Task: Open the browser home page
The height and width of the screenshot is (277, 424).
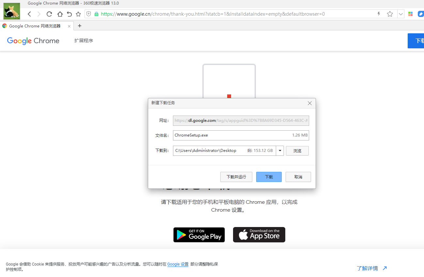Action: 60,14
